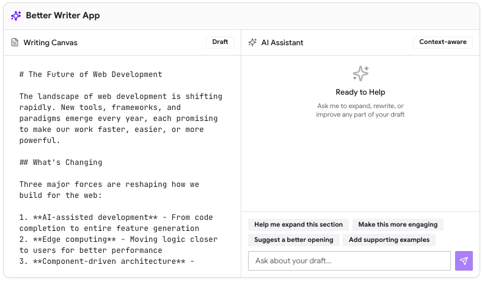Click the Writing Canvas panel title
Viewport: 482px width, 281px height.
(x=50, y=43)
